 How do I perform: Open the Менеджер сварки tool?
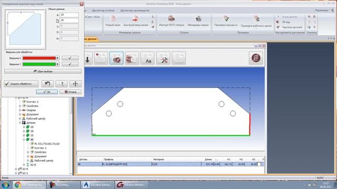[x=198, y=20]
